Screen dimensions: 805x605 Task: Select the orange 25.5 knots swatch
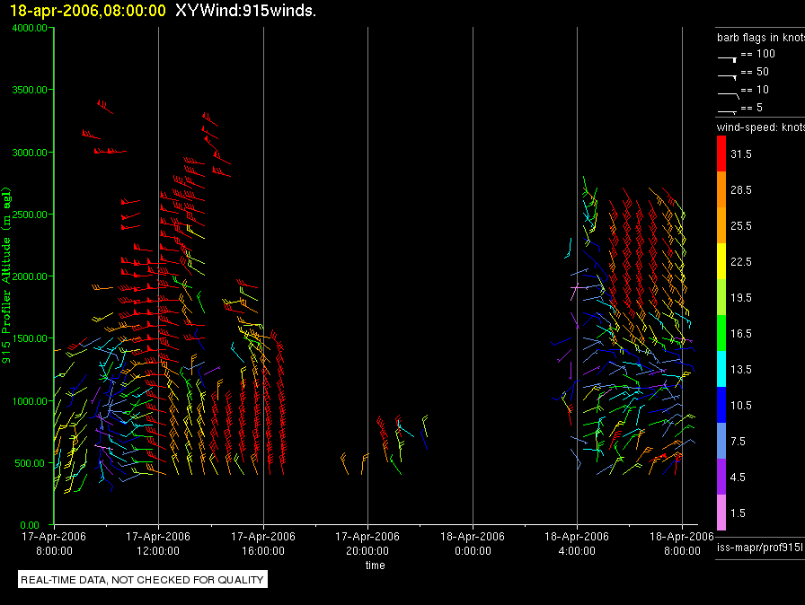[721, 225]
